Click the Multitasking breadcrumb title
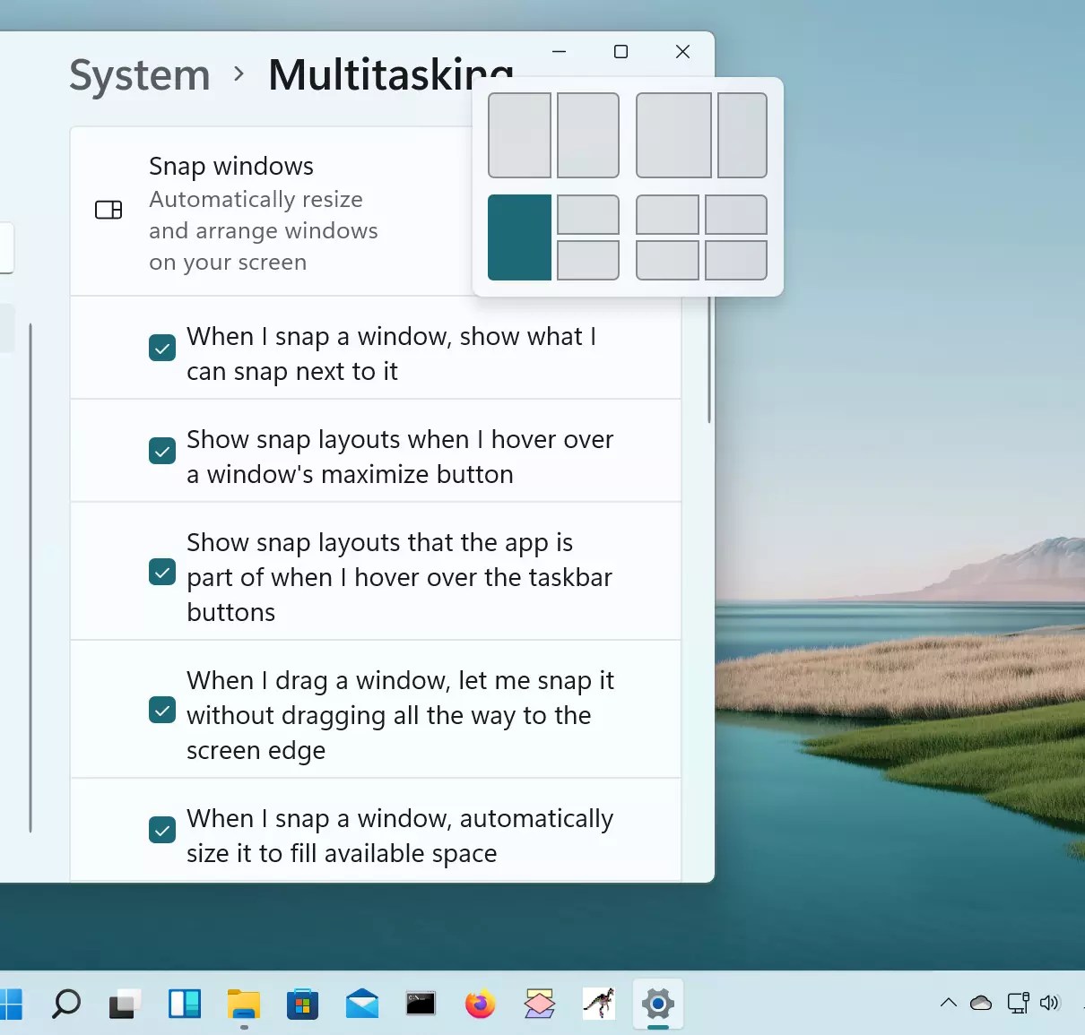This screenshot has width=1085, height=1035. point(391,75)
